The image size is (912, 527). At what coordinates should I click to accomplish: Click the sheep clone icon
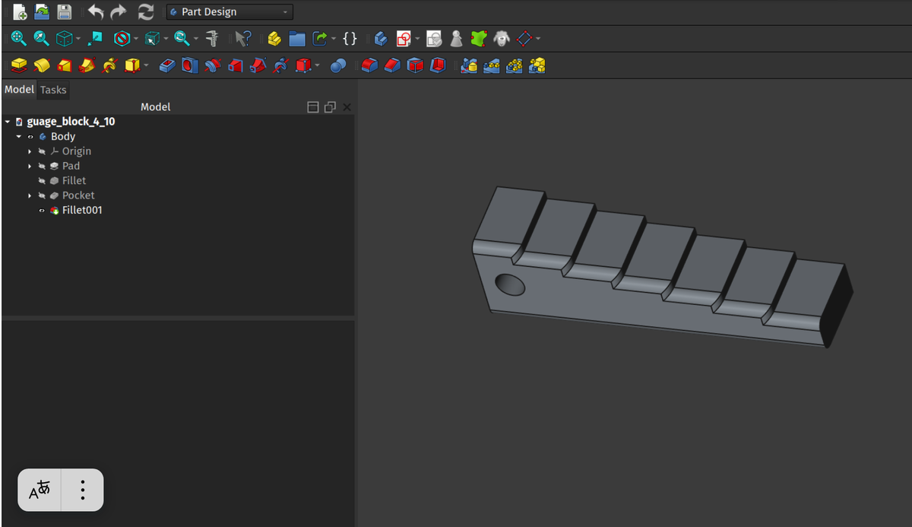pos(501,38)
